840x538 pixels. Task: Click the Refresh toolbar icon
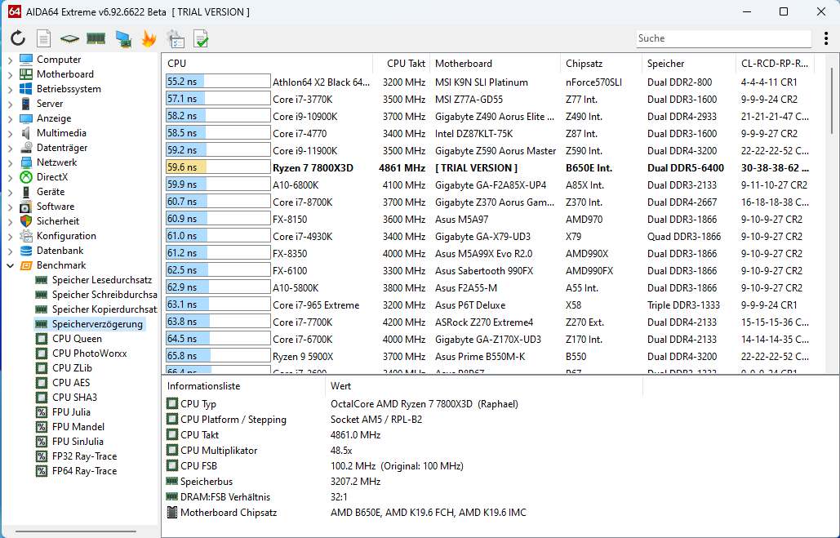click(18, 38)
